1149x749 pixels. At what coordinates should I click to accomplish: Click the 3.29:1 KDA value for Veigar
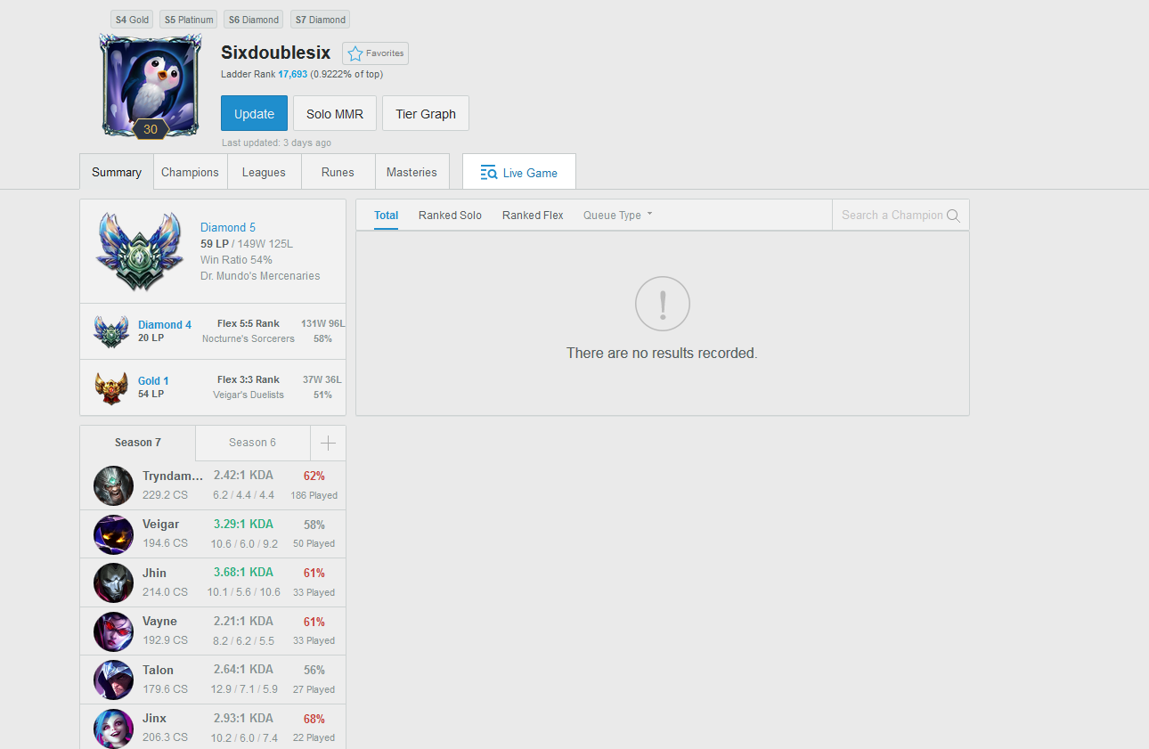click(x=243, y=525)
